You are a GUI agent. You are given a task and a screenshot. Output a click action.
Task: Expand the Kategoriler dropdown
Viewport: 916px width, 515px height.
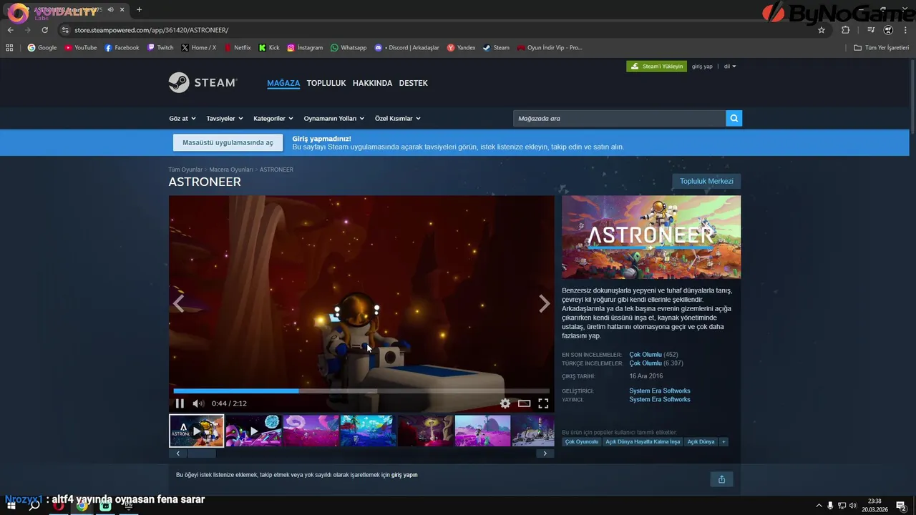(273, 119)
